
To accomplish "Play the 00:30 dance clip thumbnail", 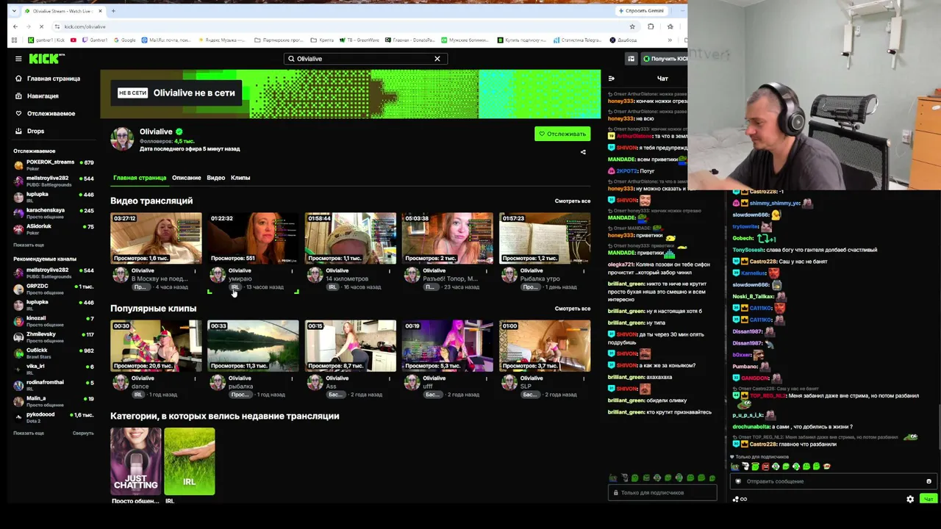I will coord(156,345).
